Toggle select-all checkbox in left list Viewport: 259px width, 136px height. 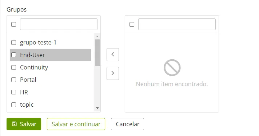coord(13,25)
